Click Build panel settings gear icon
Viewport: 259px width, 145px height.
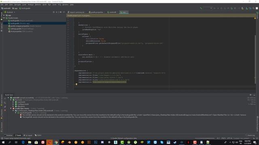(251, 95)
